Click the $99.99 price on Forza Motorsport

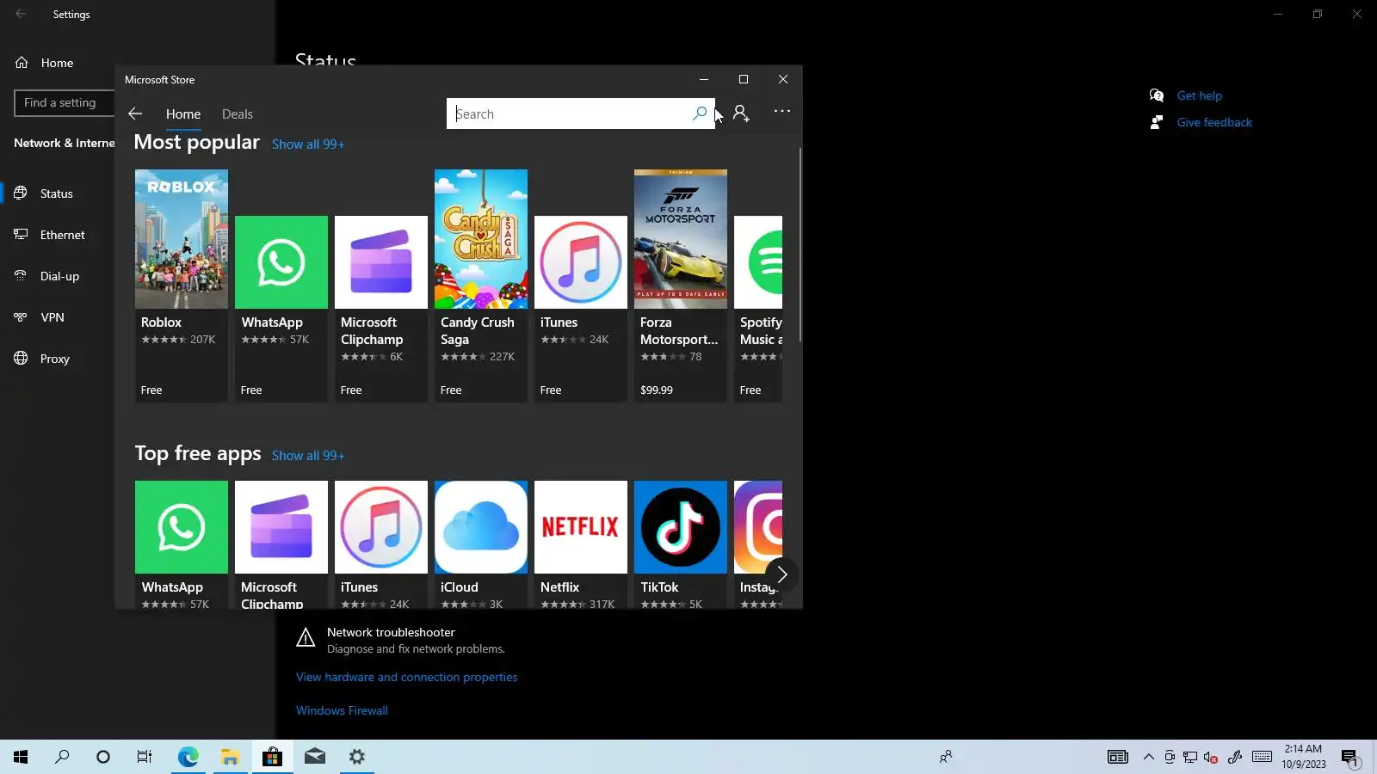(x=657, y=390)
